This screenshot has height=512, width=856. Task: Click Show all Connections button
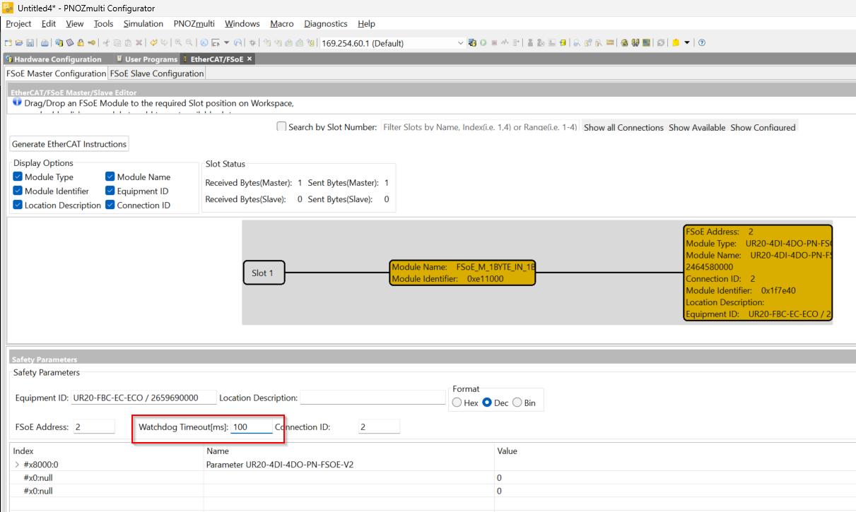[x=623, y=128]
